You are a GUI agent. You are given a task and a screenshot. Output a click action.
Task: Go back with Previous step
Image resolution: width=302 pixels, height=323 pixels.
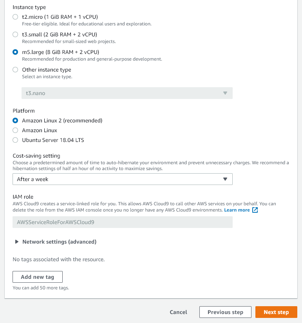click(x=225, y=312)
